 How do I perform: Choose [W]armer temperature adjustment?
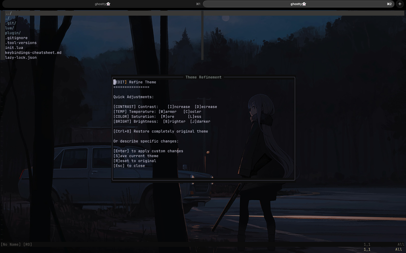167,112
